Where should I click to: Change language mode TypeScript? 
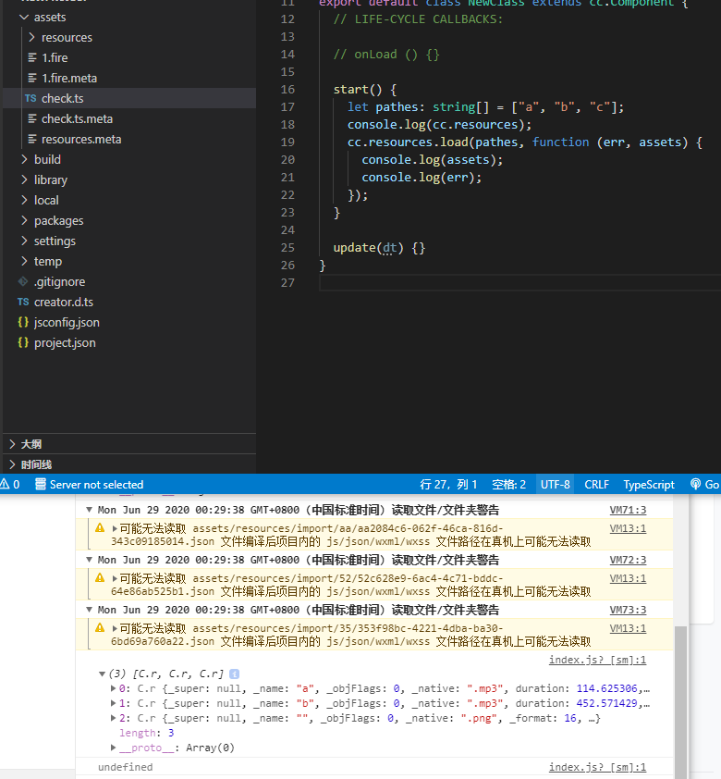tap(649, 485)
